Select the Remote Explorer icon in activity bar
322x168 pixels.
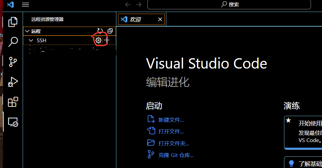point(13,122)
